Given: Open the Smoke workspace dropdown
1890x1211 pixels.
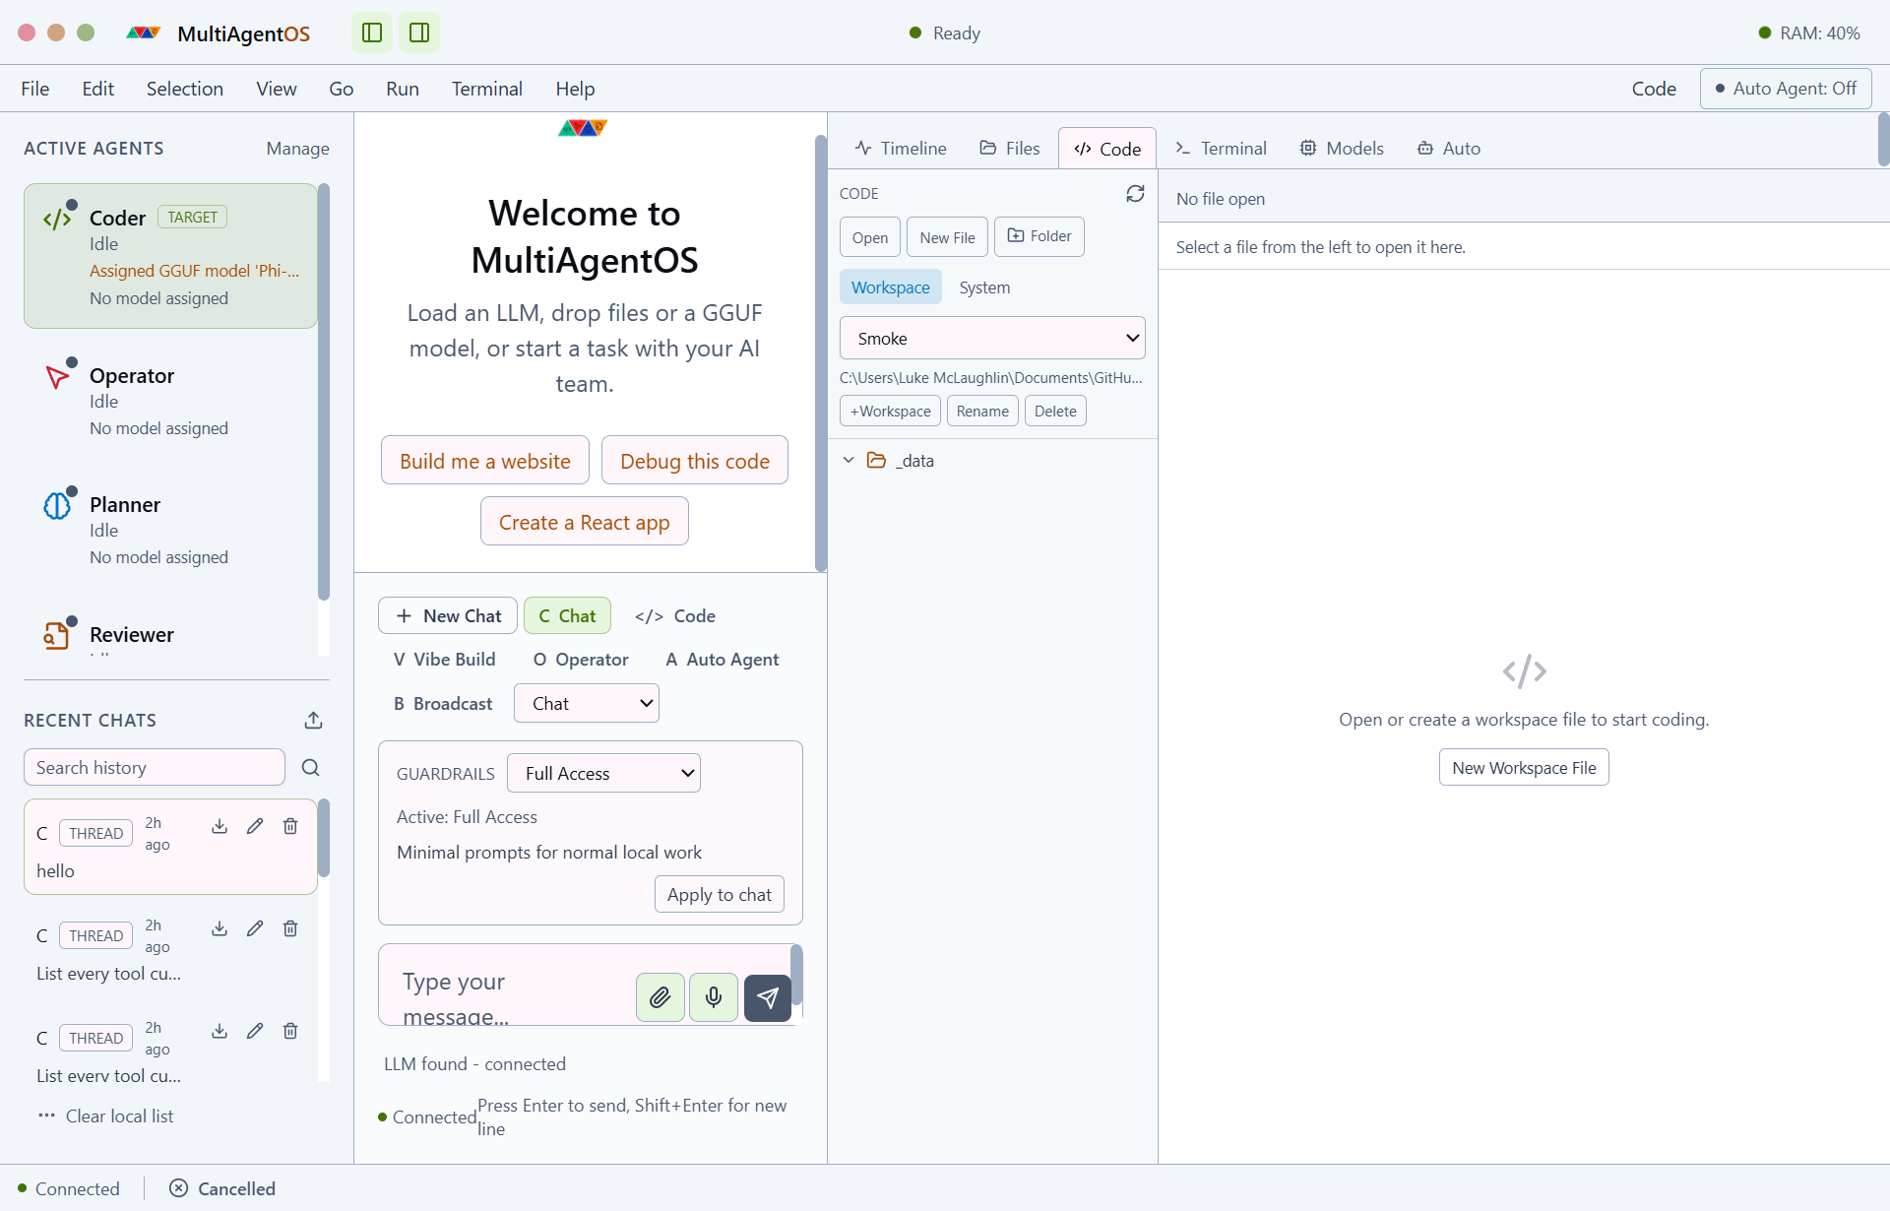Looking at the screenshot, I should pos(992,339).
